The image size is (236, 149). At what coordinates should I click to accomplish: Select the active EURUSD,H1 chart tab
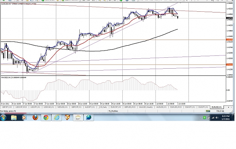pyautogui.click(x=217, y=107)
